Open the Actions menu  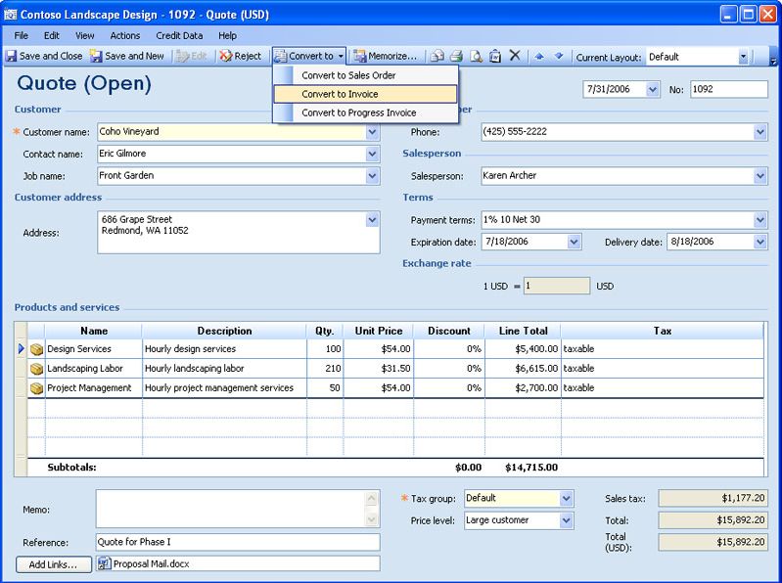[124, 35]
